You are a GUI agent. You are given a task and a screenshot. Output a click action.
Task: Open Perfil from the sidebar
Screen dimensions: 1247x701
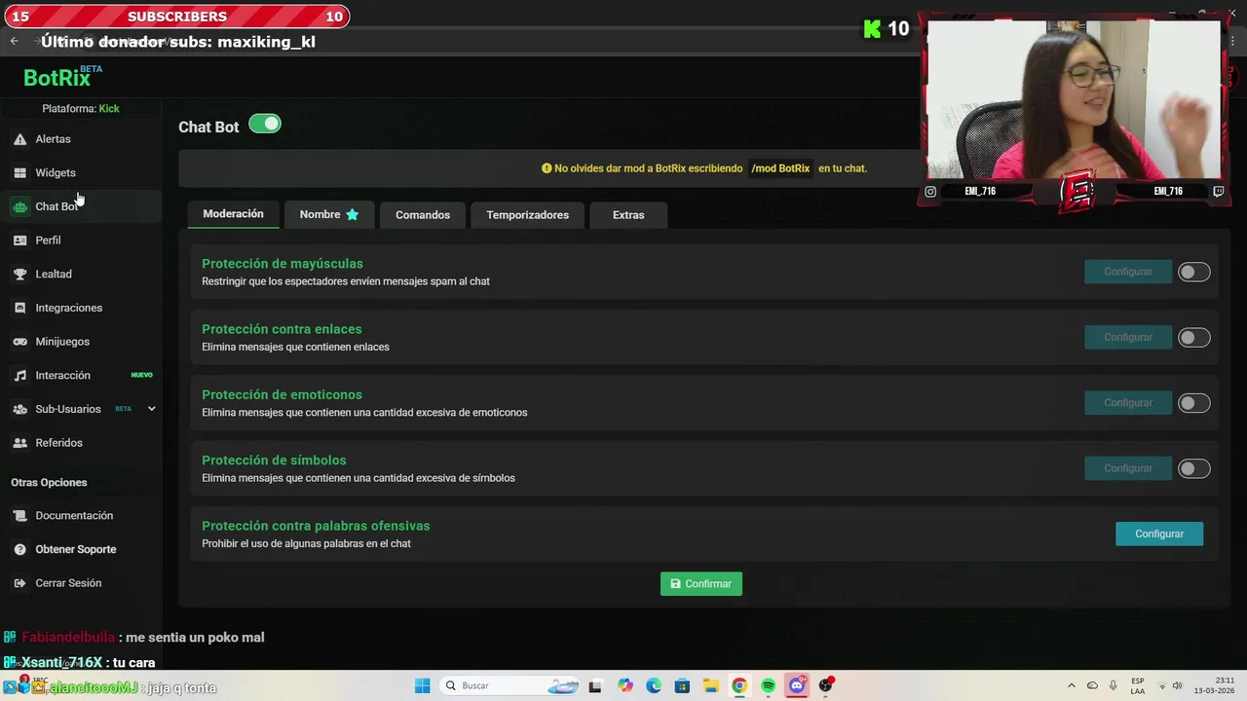coord(48,240)
